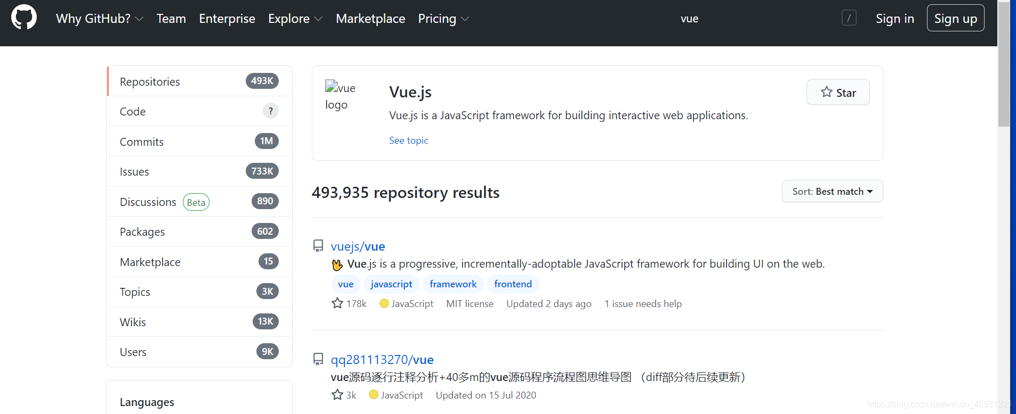Click the star icon next to 3k

click(x=337, y=395)
